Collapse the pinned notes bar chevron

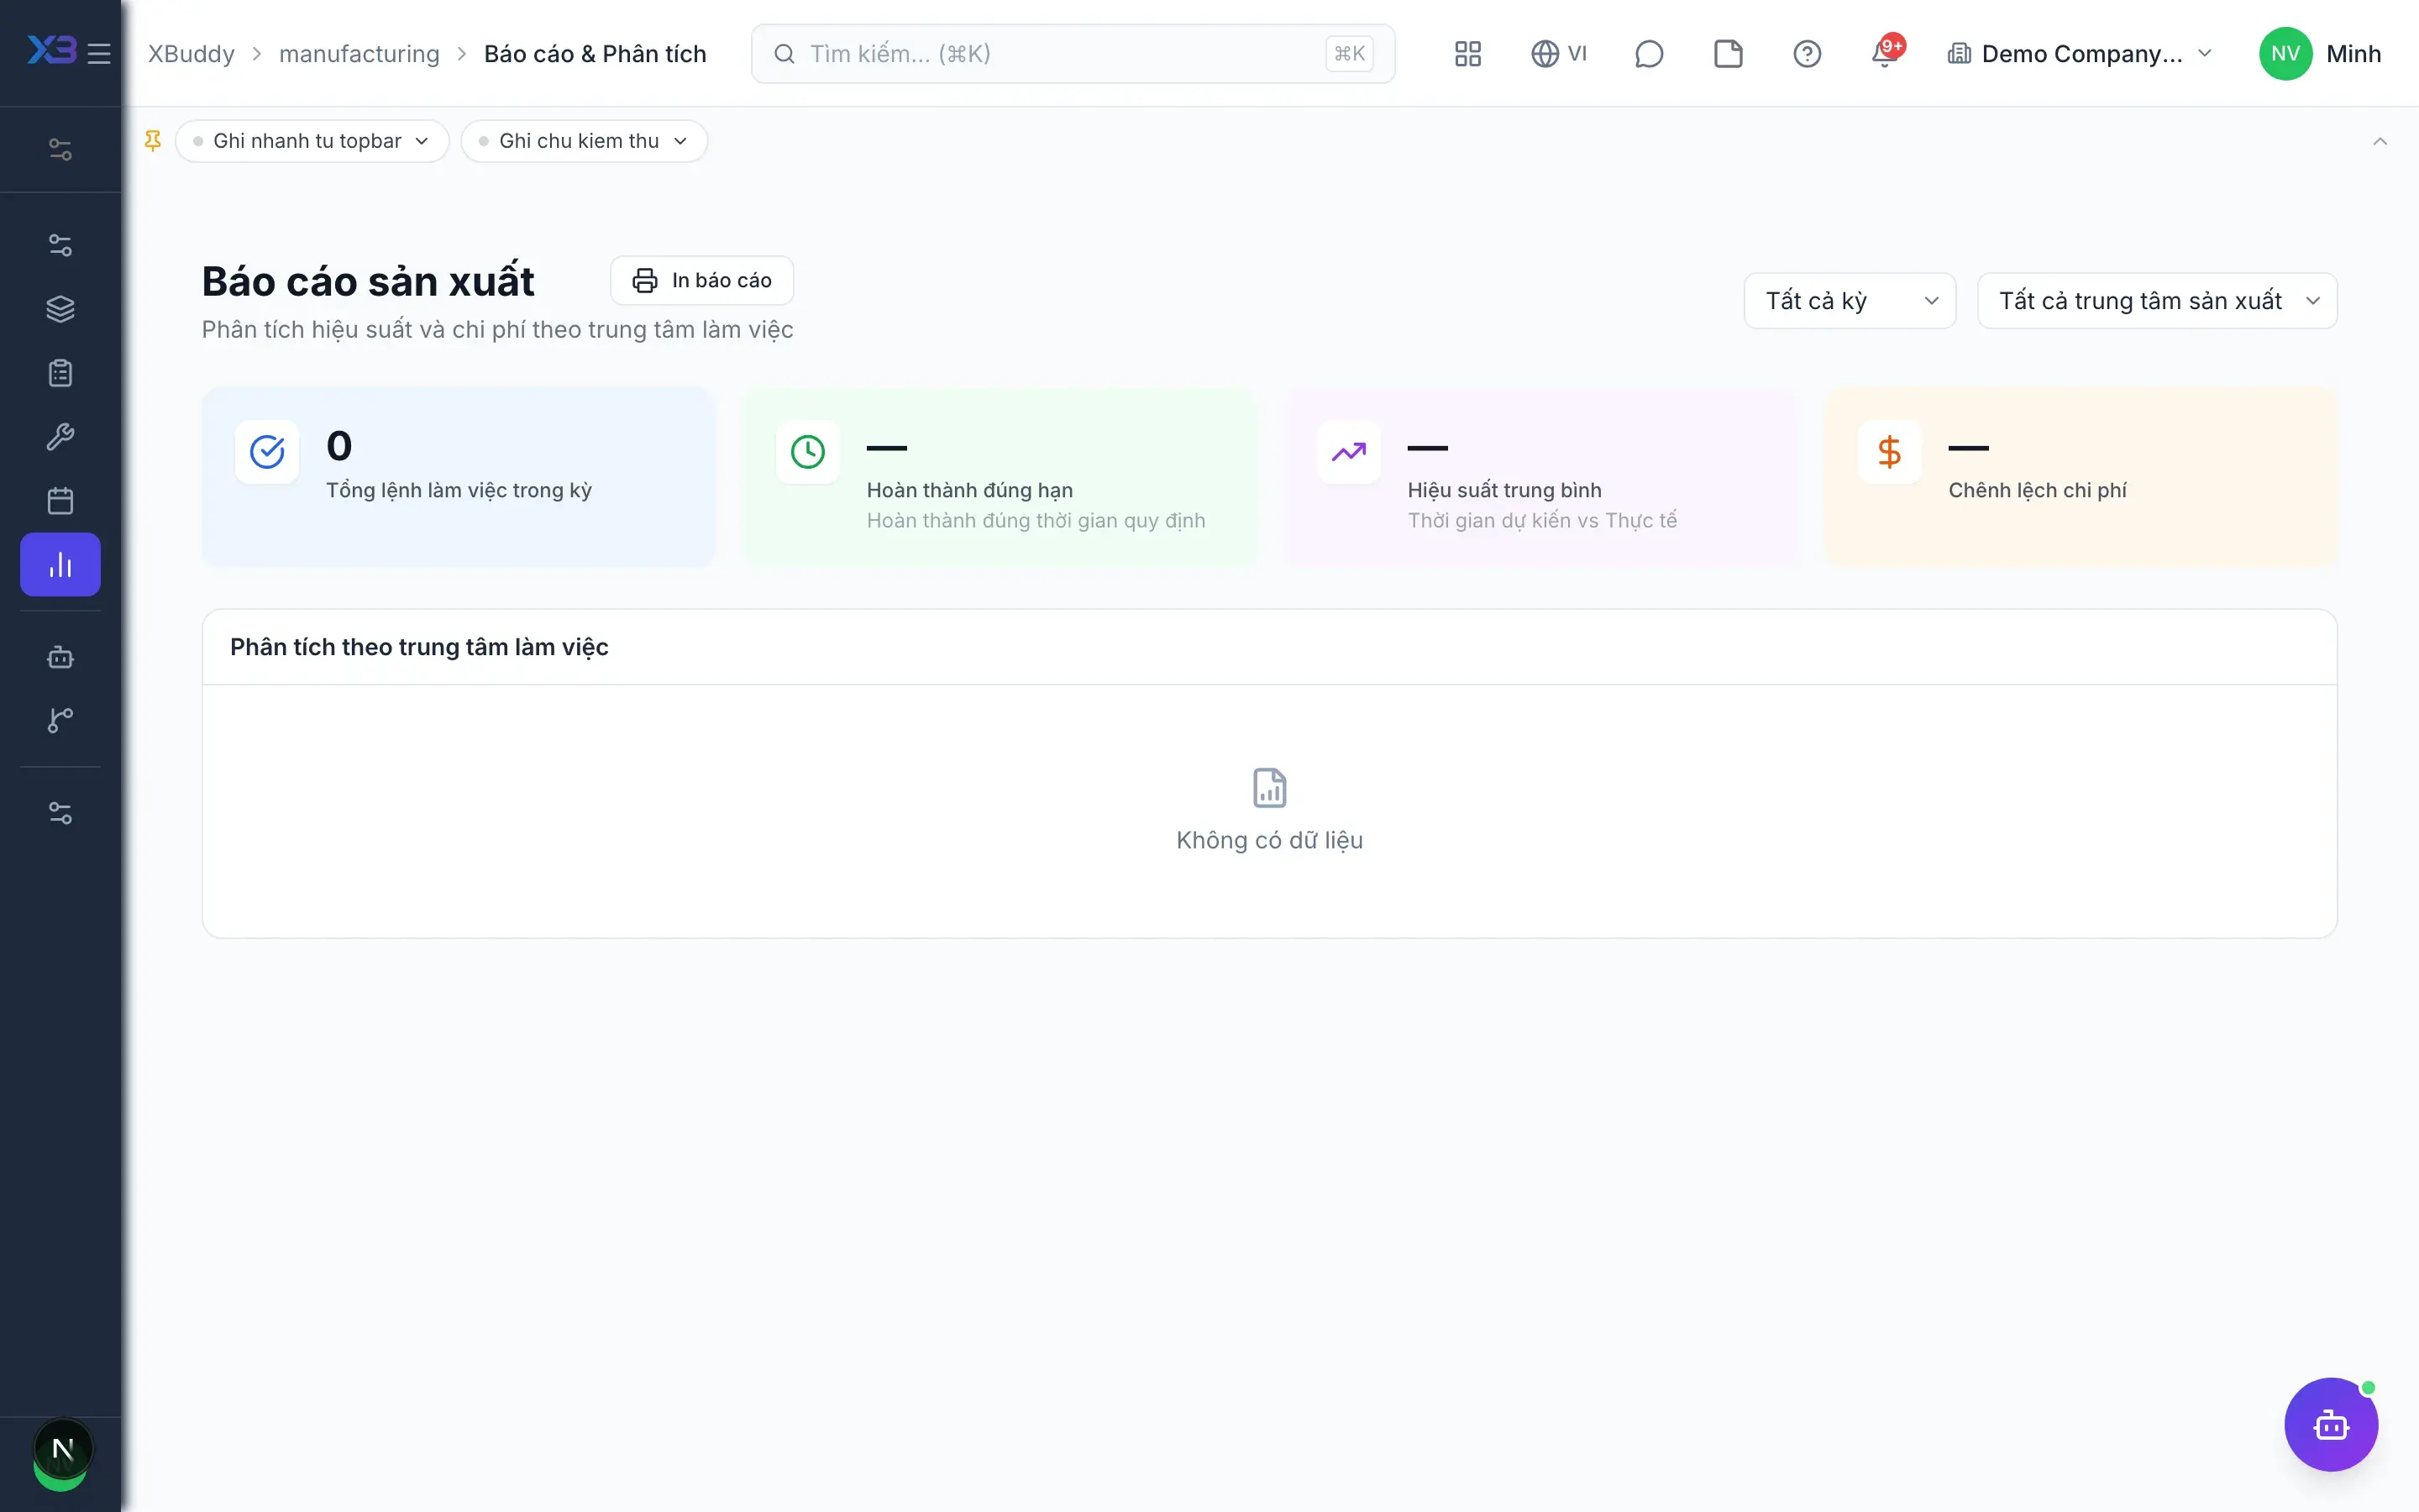click(x=2380, y=141)
